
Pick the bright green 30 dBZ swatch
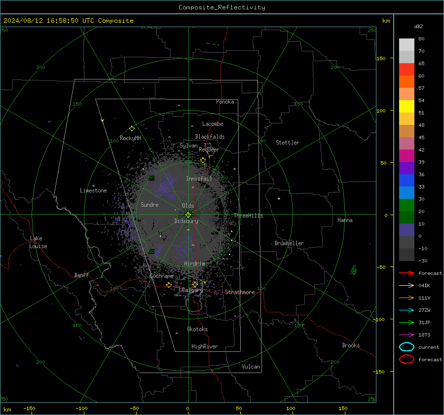(x=407, y=205)
